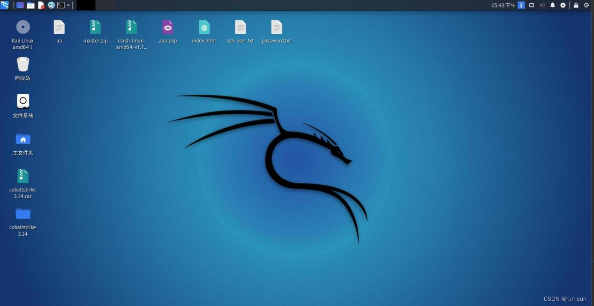This screenshot has height=306, width=594.
Task: Select the cobaltstrike3.14 folder icon
Action: point(23,214)
